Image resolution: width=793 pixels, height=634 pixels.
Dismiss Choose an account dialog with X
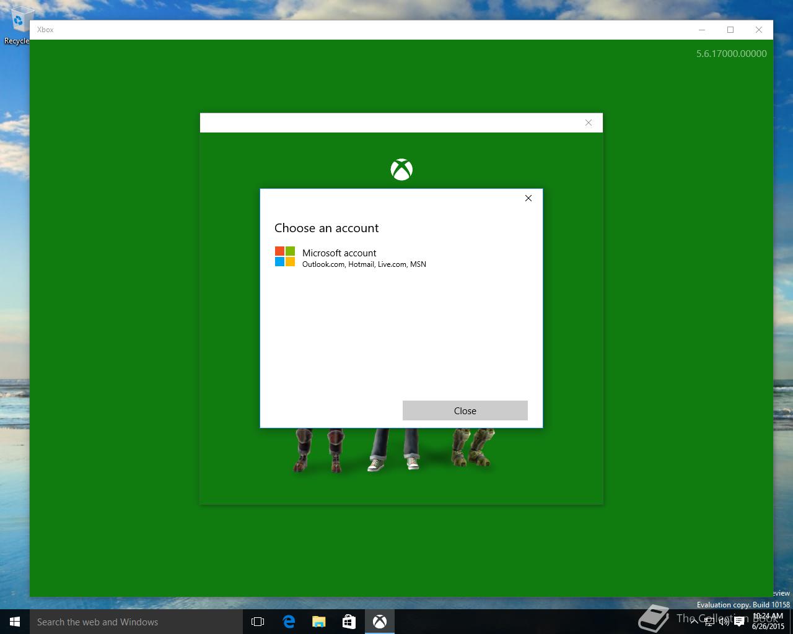coord(528,198)
